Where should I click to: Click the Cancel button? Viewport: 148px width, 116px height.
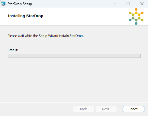[134, 109]
